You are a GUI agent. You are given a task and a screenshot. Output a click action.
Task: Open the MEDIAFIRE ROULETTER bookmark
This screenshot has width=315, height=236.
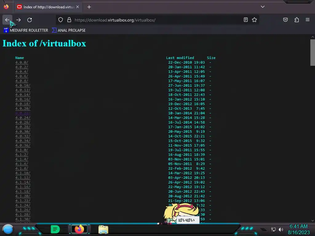click(x=26, y=30)
